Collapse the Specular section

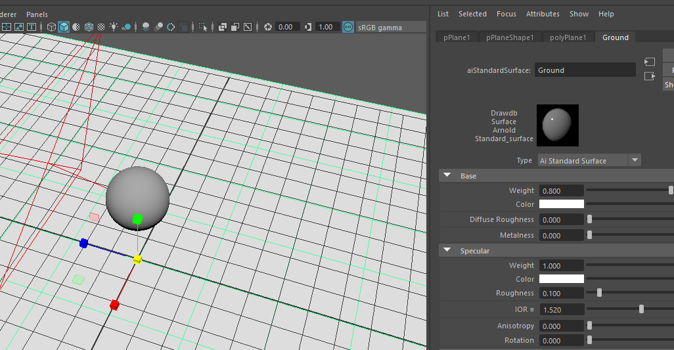[447, 250]
